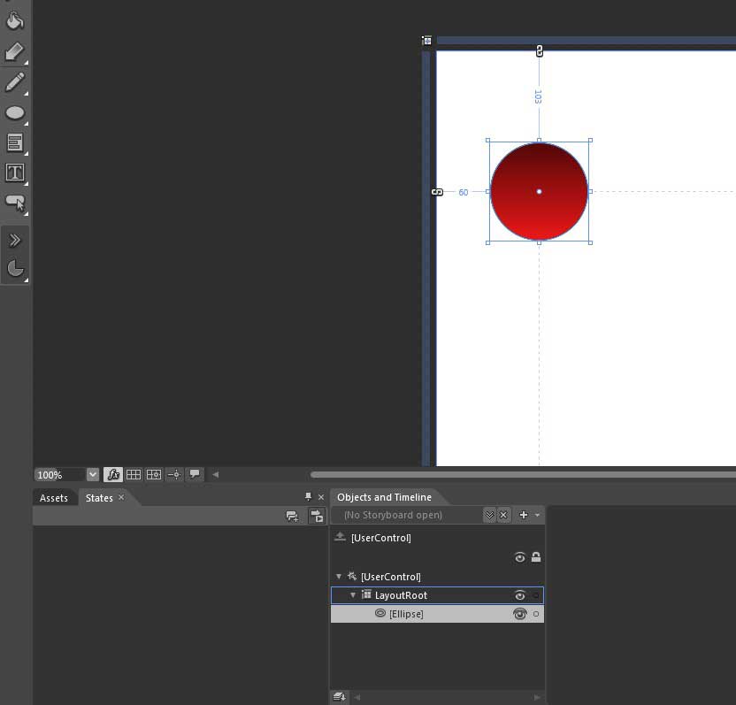Screen dimensions: 736x705
Task: Create a new storyboard
Action: coord(524,515)
